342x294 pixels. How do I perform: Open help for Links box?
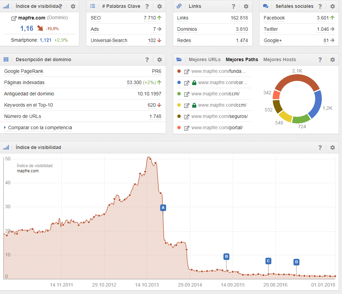(x=234, y=6)
